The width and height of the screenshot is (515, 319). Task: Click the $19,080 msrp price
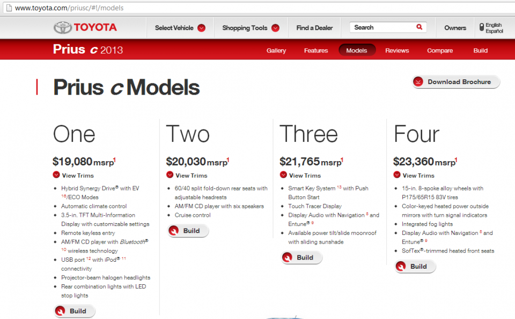tap(84, 162)
